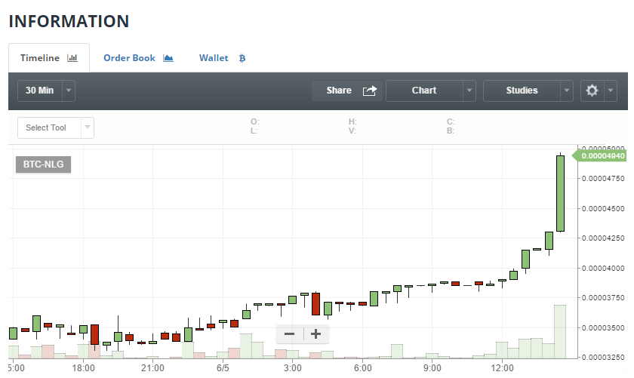This screenshot has height=378, width=634.
Task: Click the 12:00 time axis label
Action: click(502, 368)
